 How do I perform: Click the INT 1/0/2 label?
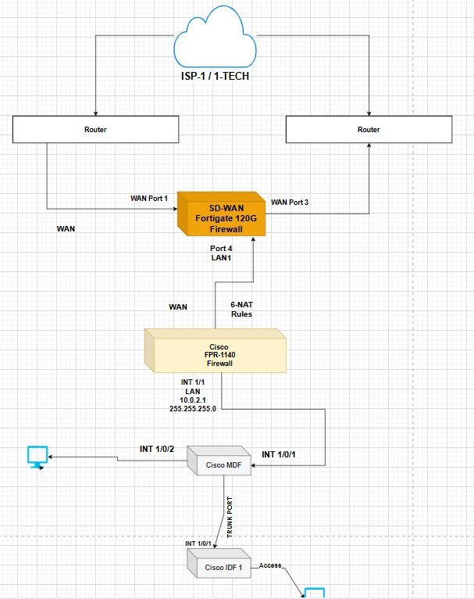pos(157,449)
